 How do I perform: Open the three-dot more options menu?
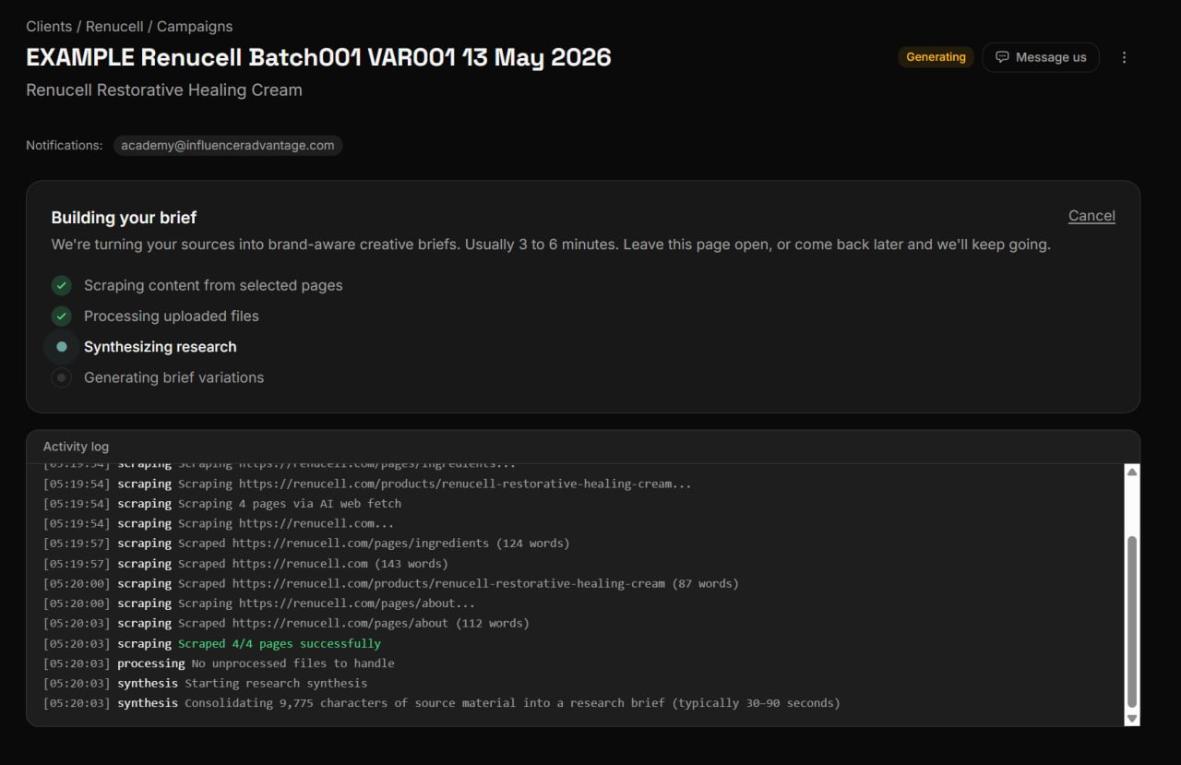(x=1124, y=57)
